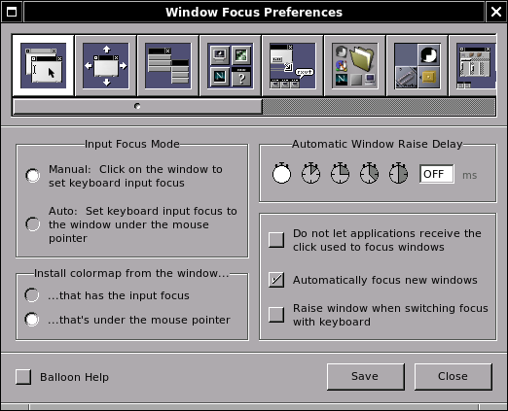The width and height of the screenshot is (508, 411).
Task: Focus the raise delay OFF text field
Action: [x=437, y=174]
